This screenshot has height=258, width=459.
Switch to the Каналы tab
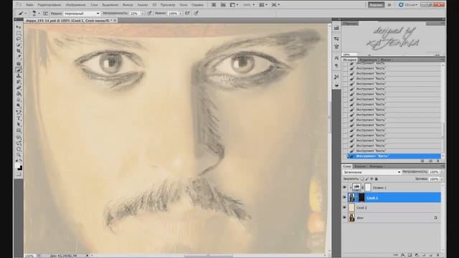coord(360,166)
